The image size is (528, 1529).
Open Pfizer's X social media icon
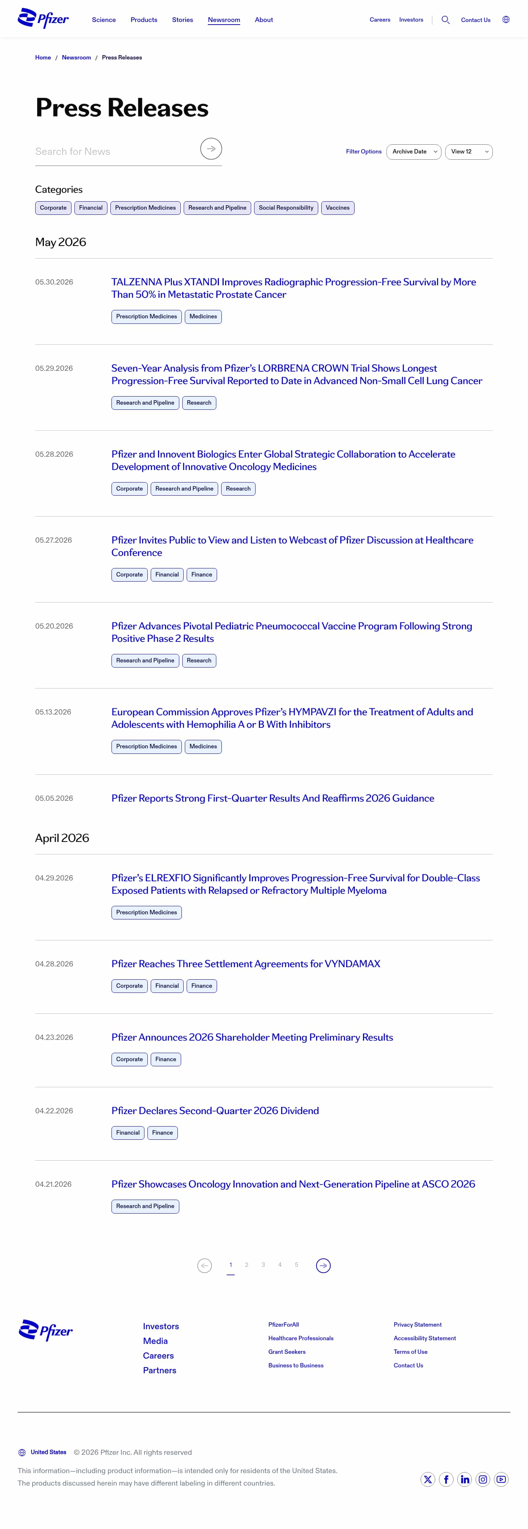428,1479
